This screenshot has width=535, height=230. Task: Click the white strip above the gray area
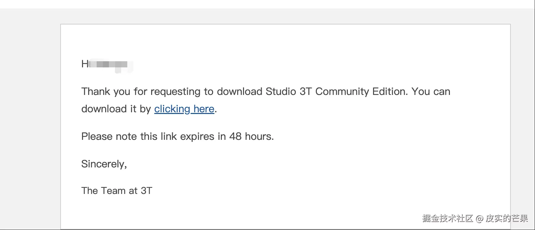click(x=267, y=4)
